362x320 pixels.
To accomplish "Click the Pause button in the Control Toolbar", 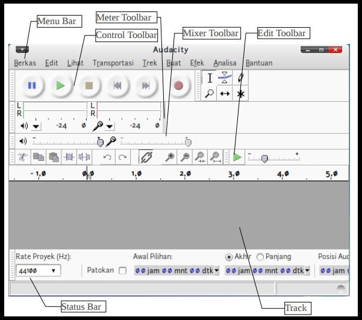I will (32, 86).
